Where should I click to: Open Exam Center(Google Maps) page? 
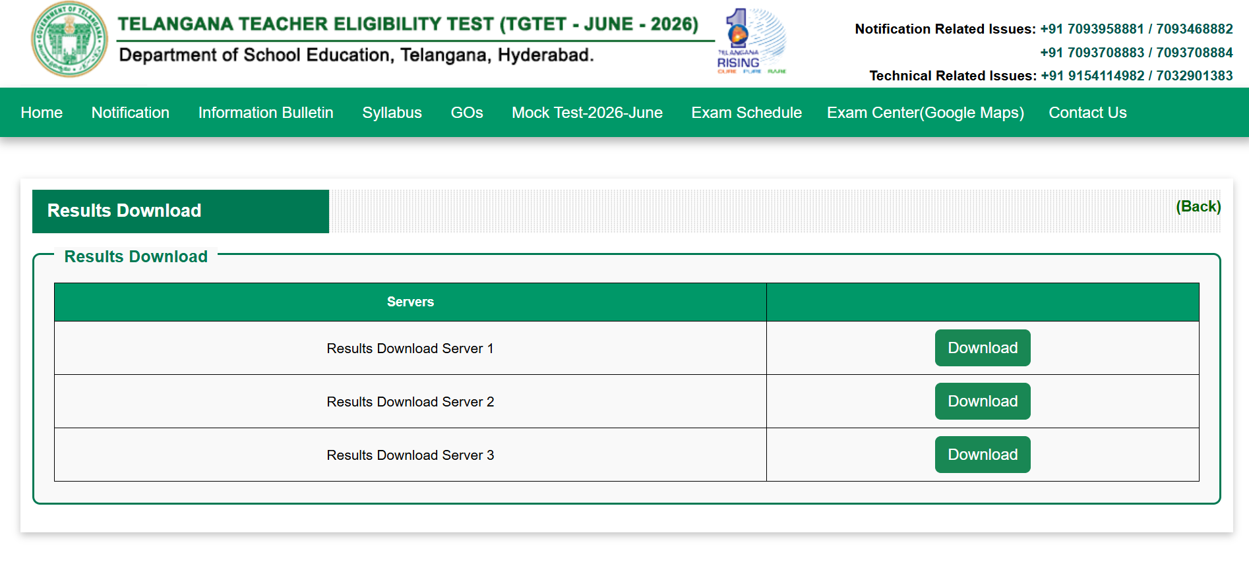[925, 113]
